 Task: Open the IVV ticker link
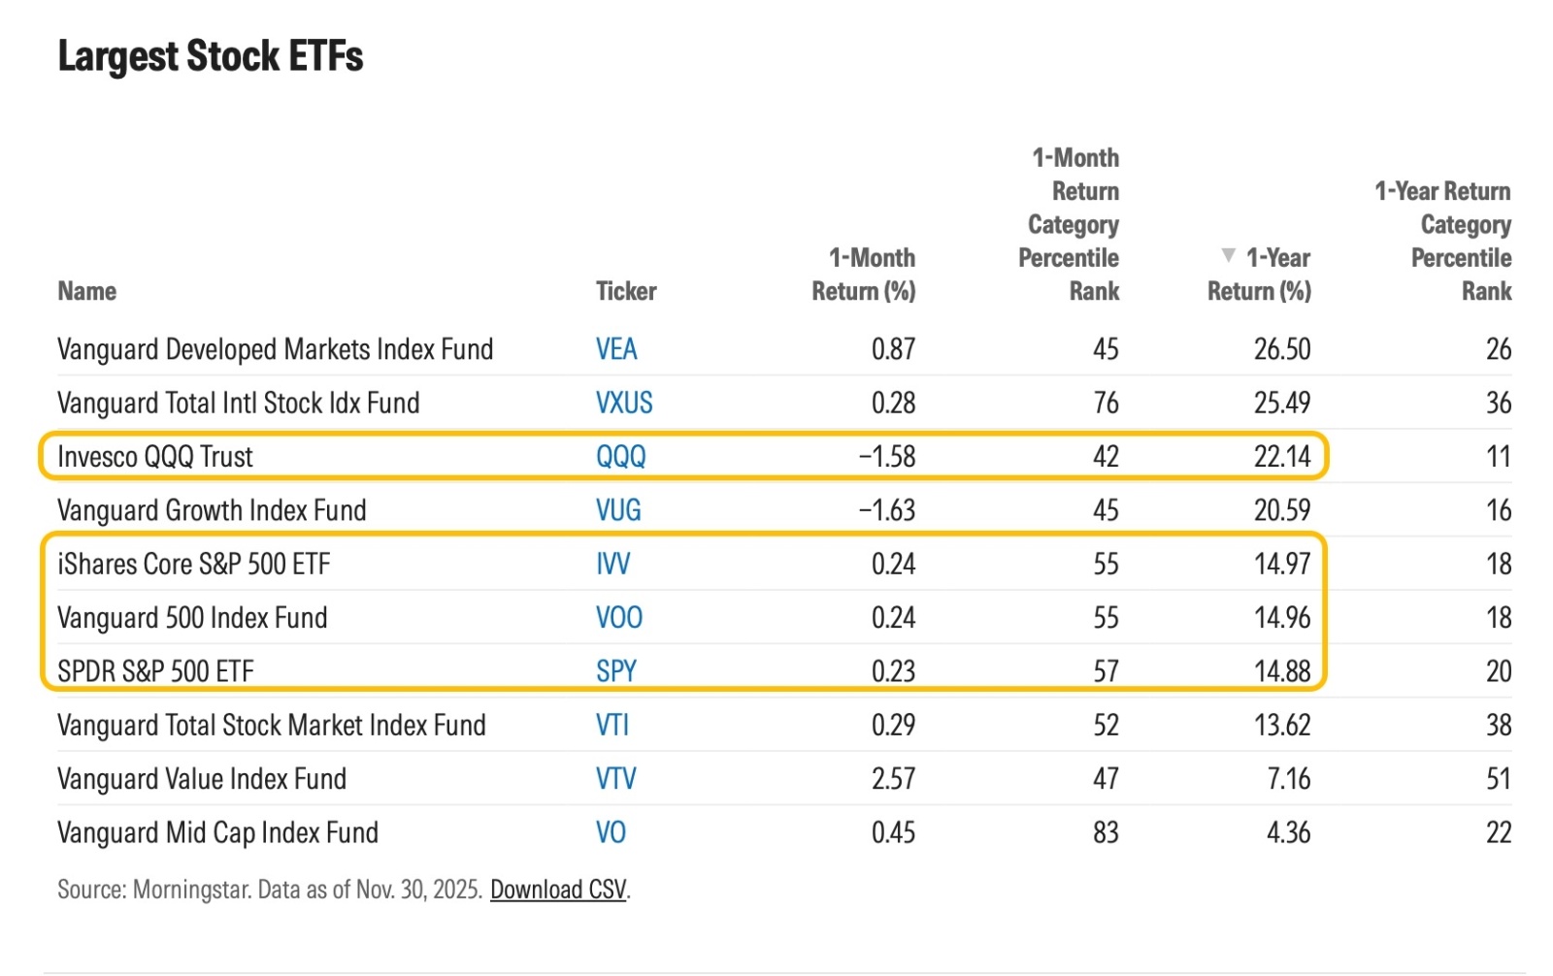[x=612, y=564]
